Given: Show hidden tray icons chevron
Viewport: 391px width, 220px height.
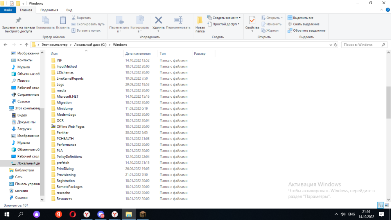Looking at the screenshot, I should click(336, 214).
